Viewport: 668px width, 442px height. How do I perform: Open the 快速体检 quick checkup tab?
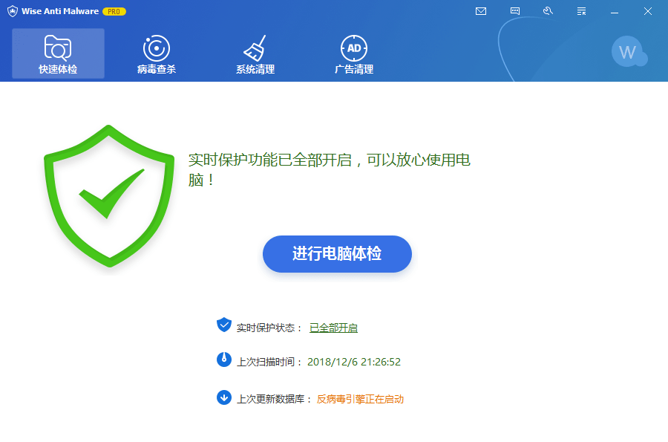point(58,54)
